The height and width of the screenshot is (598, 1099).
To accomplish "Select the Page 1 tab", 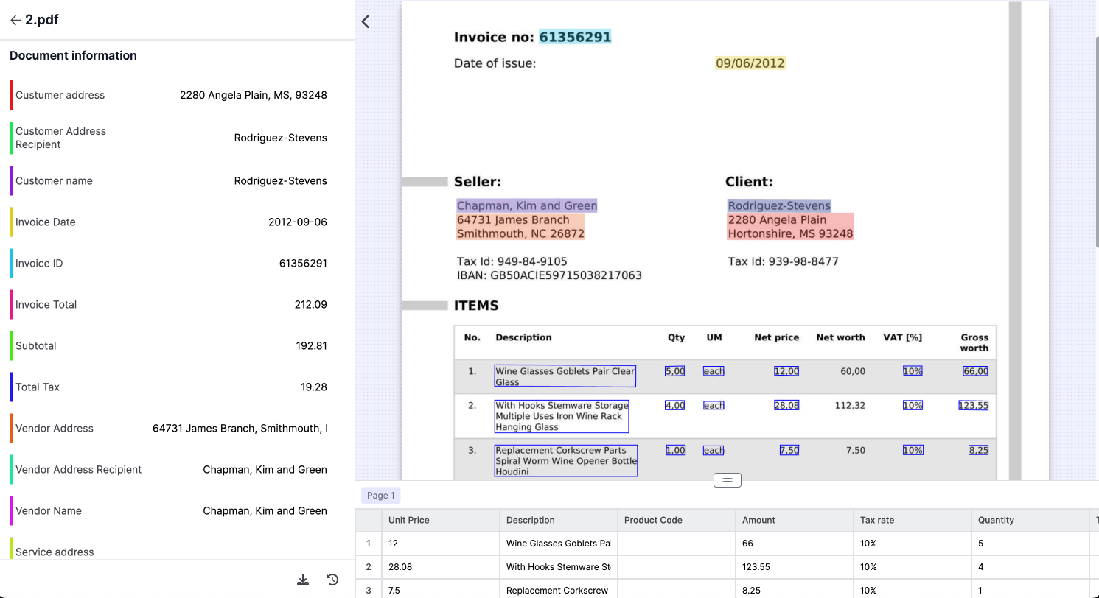I will click(381, 496).
